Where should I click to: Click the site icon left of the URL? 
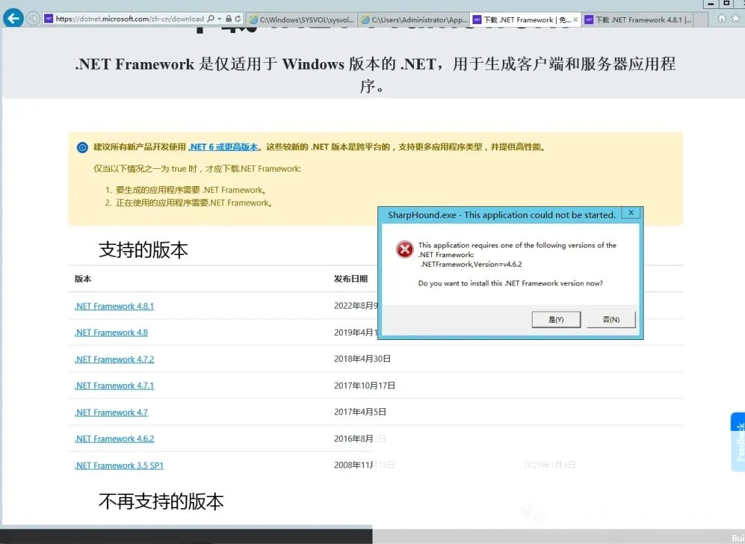click(x=48, y=19)
